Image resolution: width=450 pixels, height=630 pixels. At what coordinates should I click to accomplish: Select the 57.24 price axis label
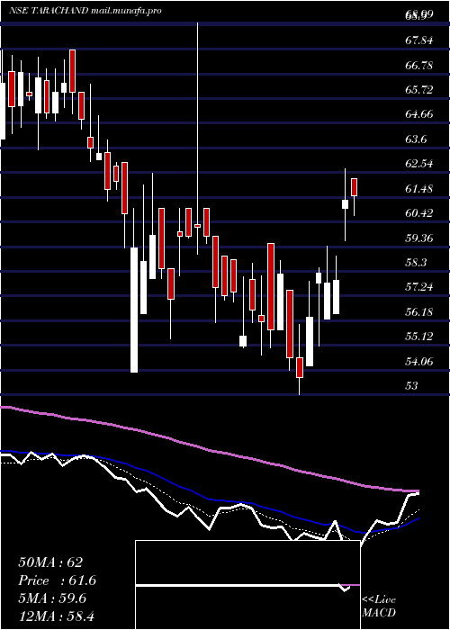(x=419, y=287)
